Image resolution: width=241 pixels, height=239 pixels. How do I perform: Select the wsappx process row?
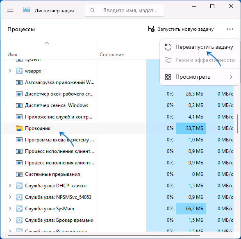(x=74, y=71)
